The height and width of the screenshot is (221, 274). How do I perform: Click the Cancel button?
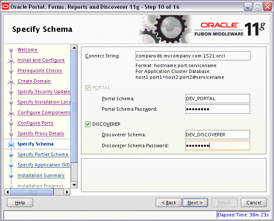click(254, 203)
